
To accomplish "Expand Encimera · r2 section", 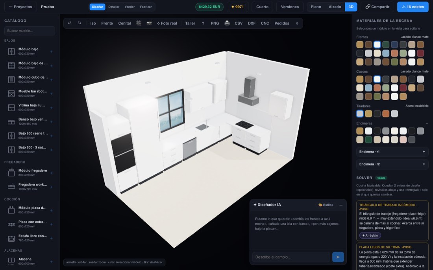I will point(392,164).
